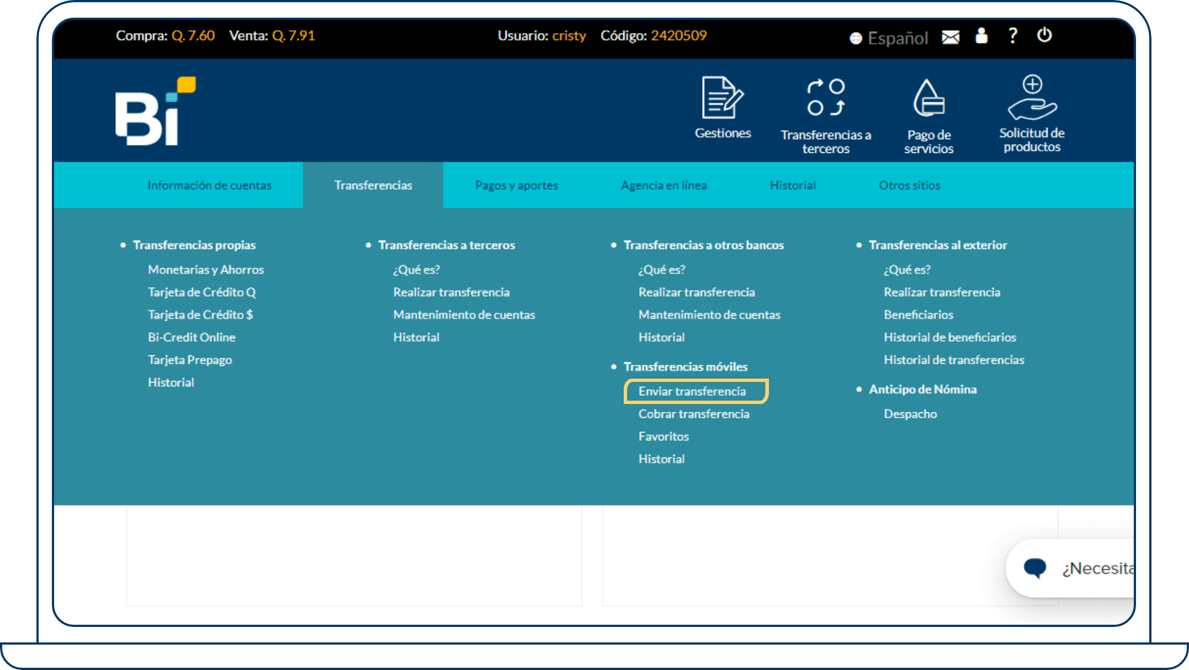Open Historial de beneficiarios link
Image resolution: width=1189 pixels, height=670 pixels.
950,337
